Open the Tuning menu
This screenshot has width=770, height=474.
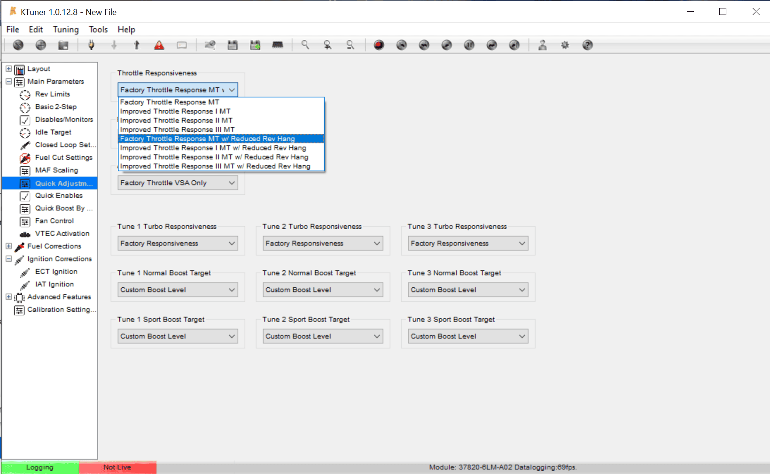pos(66,30)
